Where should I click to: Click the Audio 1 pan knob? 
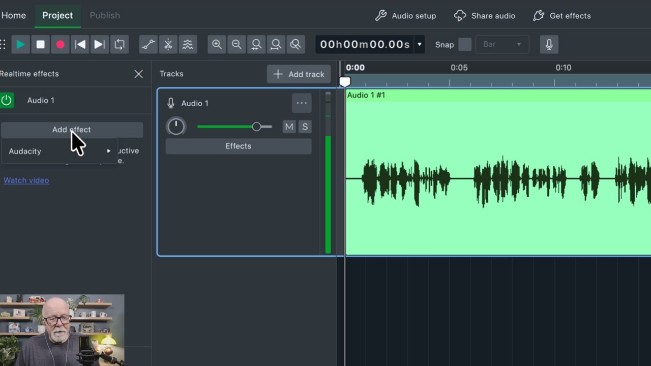[x=176, y=127]
